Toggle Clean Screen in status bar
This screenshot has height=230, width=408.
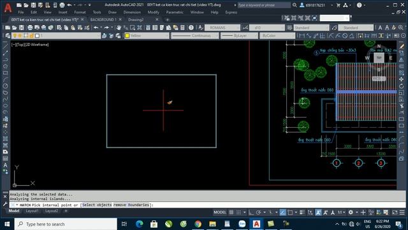pos(395,212)
